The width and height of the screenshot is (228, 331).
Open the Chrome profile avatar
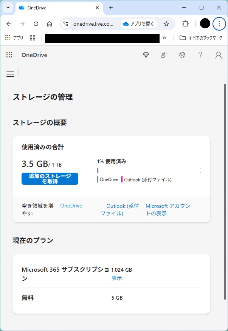[x=205, y=23]
